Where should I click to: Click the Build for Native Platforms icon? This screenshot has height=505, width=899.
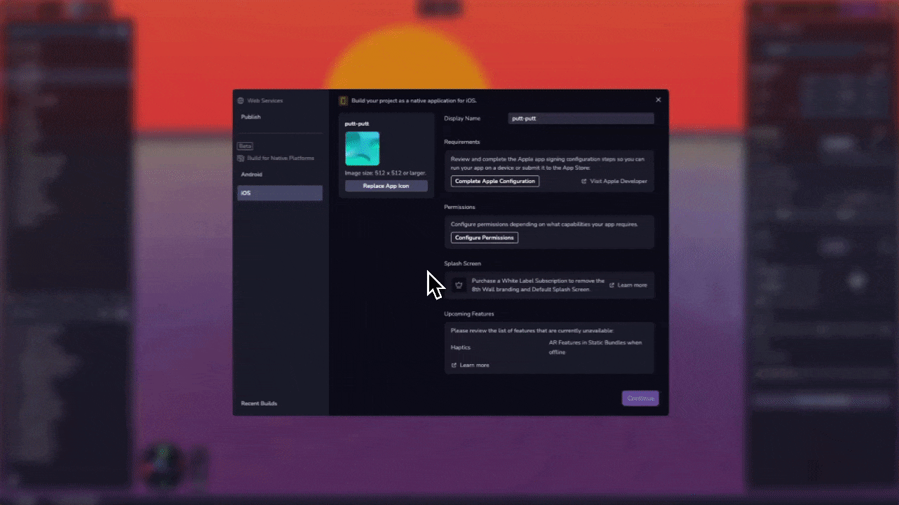tap(242, 158)
